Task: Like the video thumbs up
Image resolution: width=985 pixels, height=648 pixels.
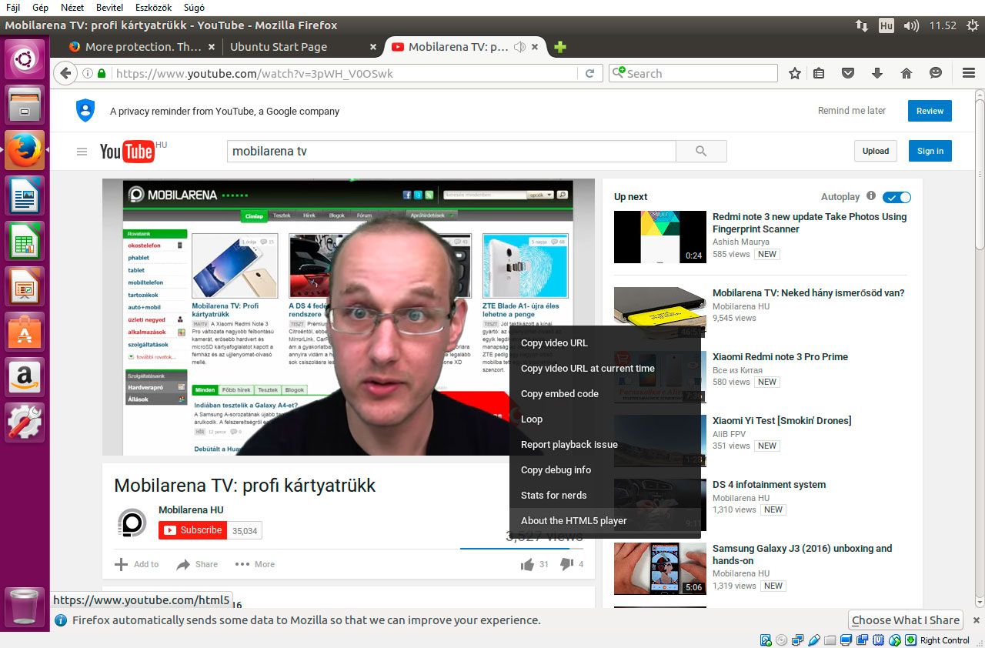Action: (527, 564)
